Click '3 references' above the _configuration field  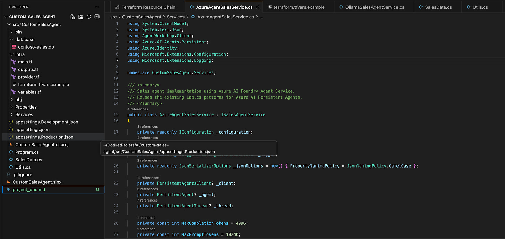tap(148, 127)
